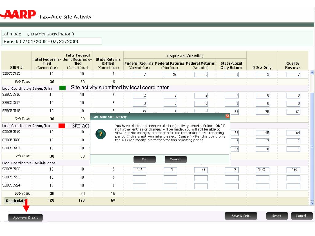The image size is (315, 236).
Task: Edit Quality Reviews field for S28050518
Action: tap(293, 112)
